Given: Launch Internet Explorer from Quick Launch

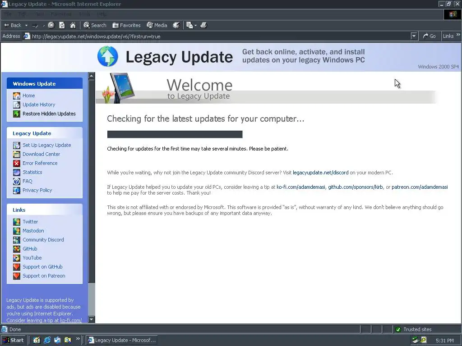Looking at the screenshot, I should tap(47, 340).
